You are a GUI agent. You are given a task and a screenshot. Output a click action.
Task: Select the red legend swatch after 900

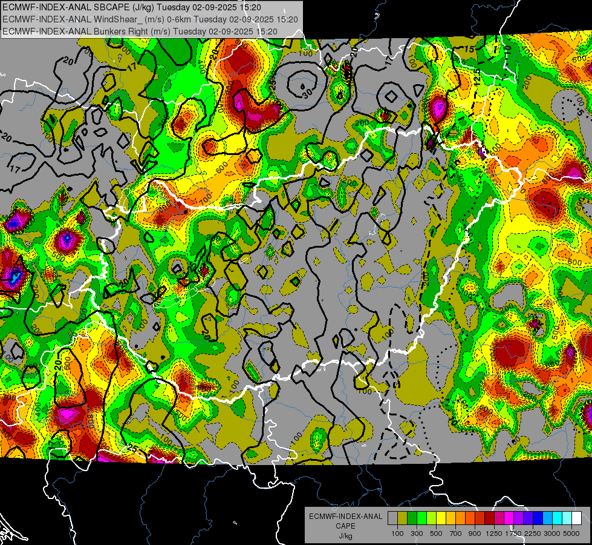tap(480, 518)
